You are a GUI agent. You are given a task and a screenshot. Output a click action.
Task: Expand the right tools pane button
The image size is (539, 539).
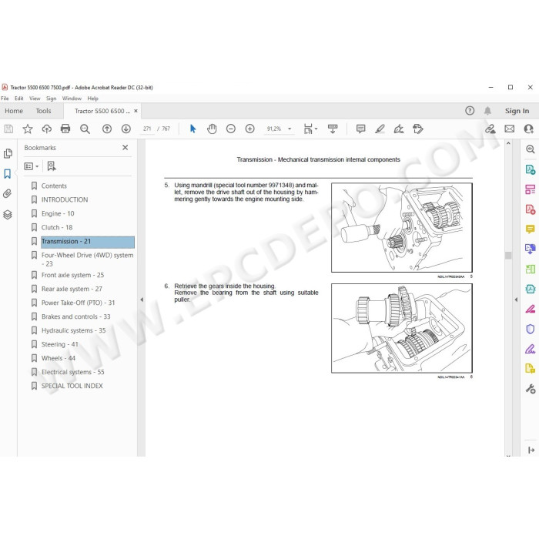point(531,450)
